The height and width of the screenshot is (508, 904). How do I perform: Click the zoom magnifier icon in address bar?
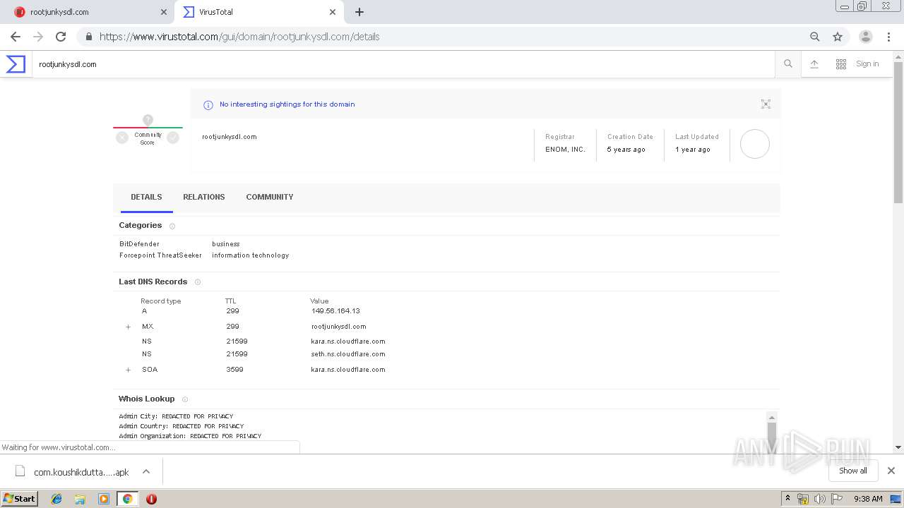pyautogui.click(x=815, y=37)
